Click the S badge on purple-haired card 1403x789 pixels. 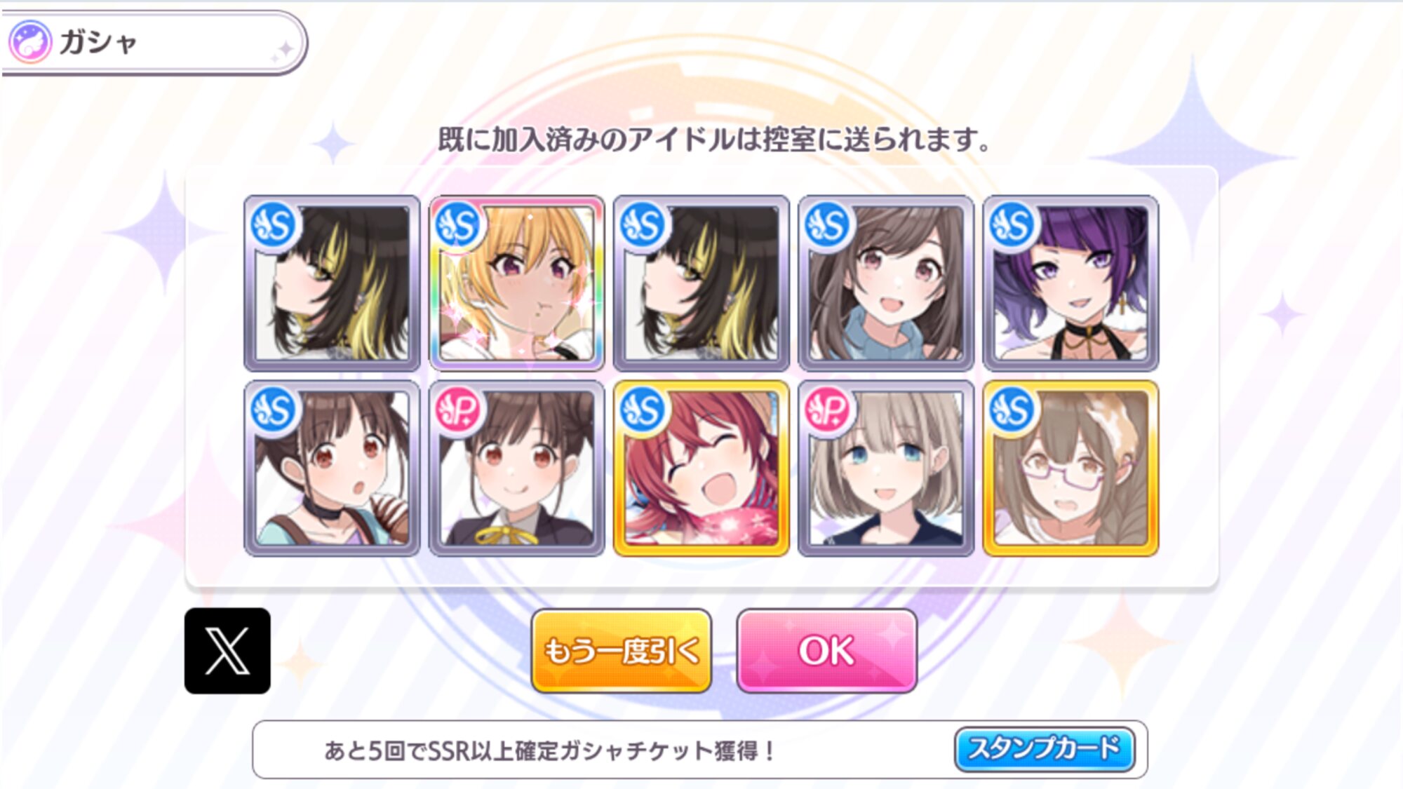1012,225
